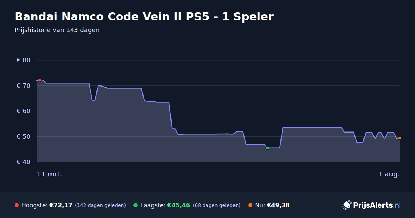The image size is (415, 218).
Task: Click the PrijsAlerts tag logo icon
Action: click(x=347, y=205)
